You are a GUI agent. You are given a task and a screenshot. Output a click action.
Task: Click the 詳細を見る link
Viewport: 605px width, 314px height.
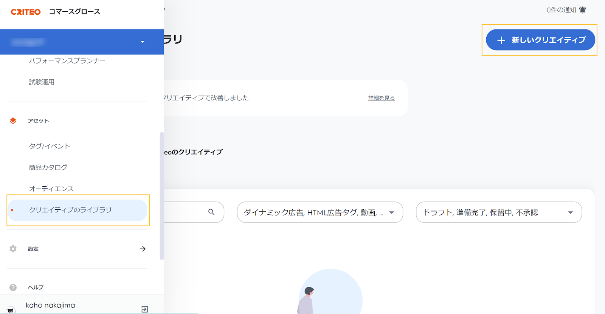click(381, 98)
